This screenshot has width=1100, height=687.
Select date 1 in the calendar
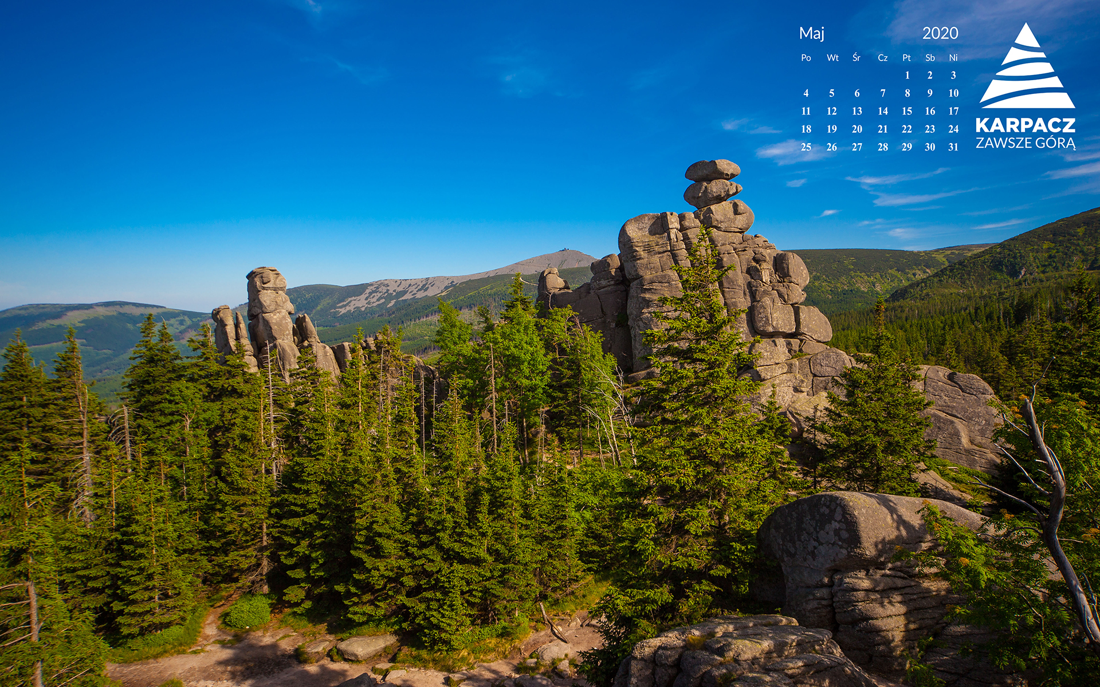coord(907,75)
